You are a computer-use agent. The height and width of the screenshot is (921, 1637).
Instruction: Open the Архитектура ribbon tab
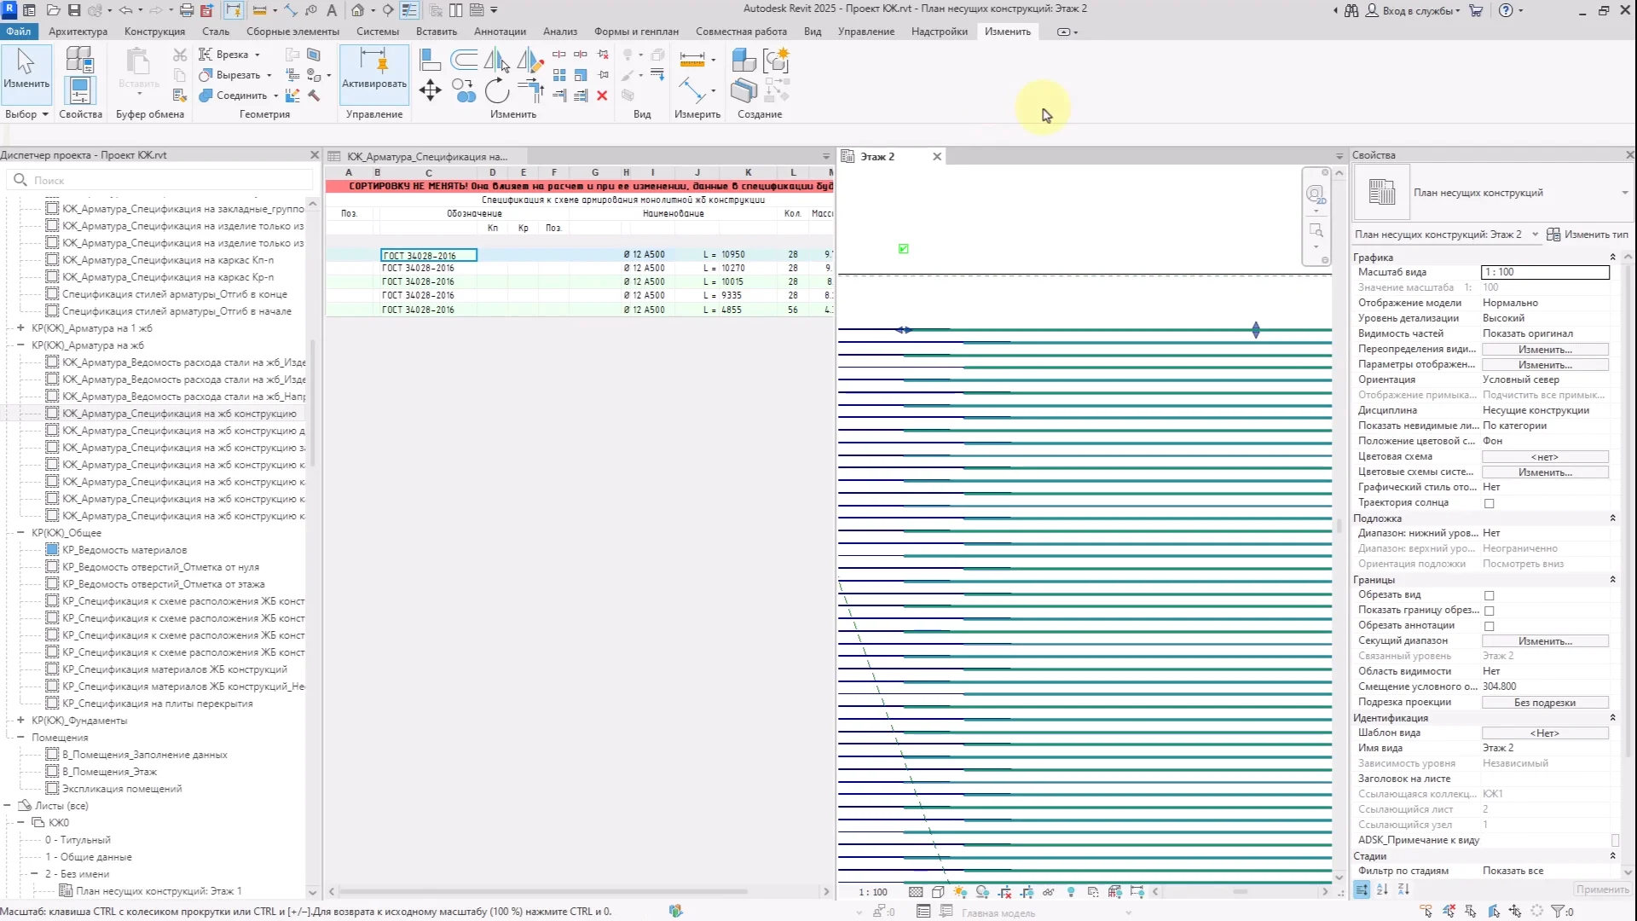(78, 32)
